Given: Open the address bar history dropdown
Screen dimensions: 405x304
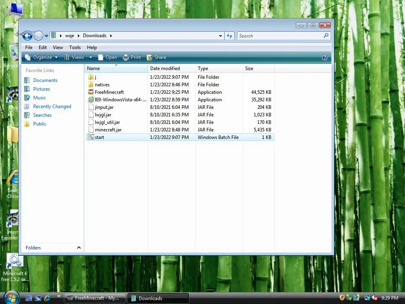Looking at the screenshot, I should click(220, 36).
